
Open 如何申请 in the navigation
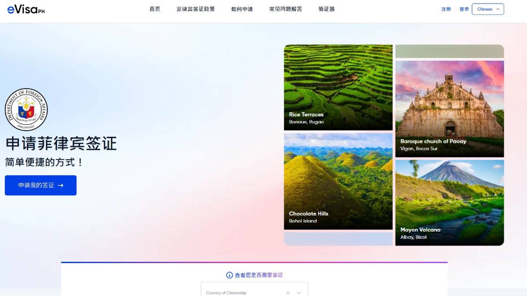click(x=242, y=9)
